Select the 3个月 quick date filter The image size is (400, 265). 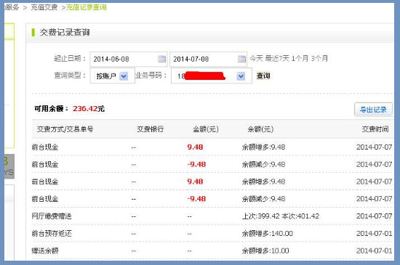(319, 59)
